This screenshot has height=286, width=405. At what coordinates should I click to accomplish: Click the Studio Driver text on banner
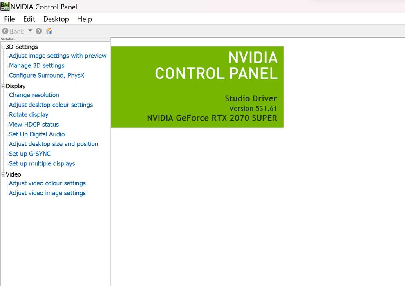pos(251,98)
